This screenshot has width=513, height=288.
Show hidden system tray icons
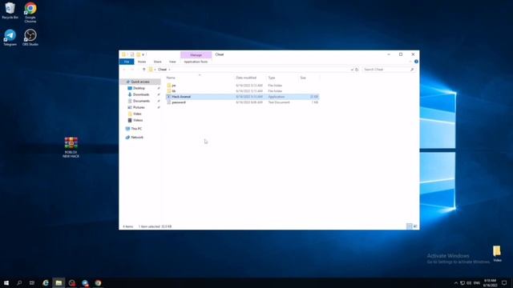(x=456, y=282)
